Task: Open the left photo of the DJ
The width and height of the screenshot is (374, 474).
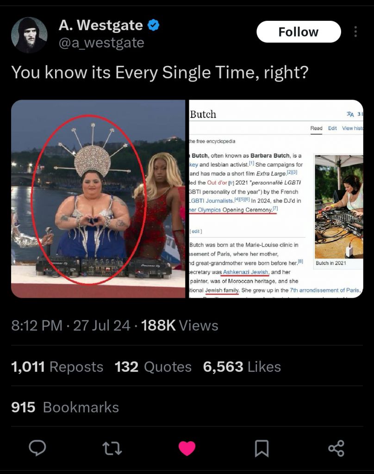Action: (98, 199)
